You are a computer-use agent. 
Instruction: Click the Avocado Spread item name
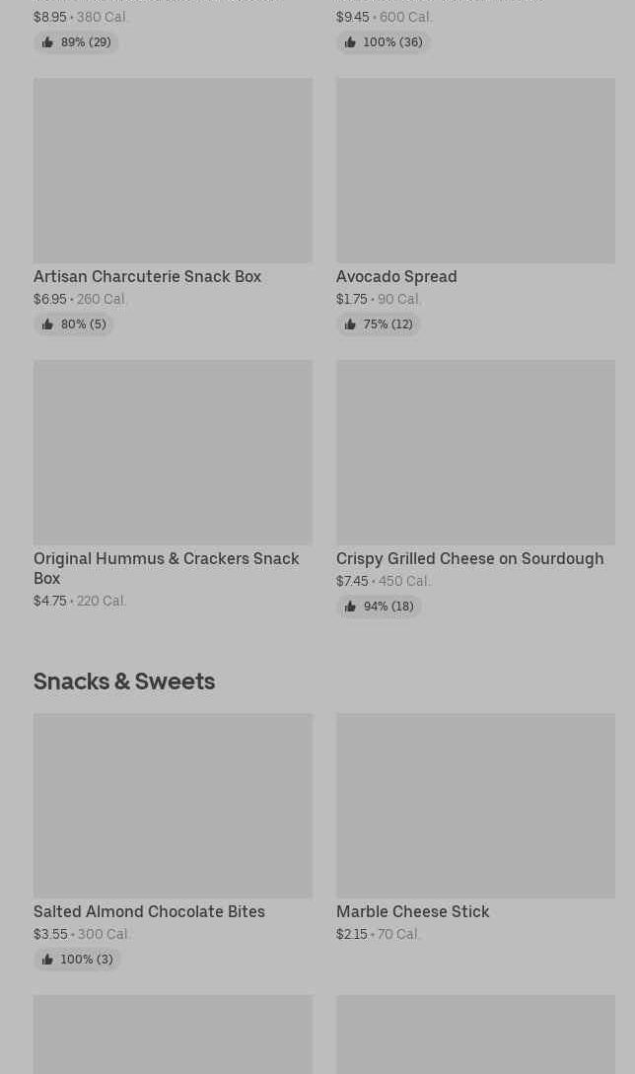(x=396, y=277)
